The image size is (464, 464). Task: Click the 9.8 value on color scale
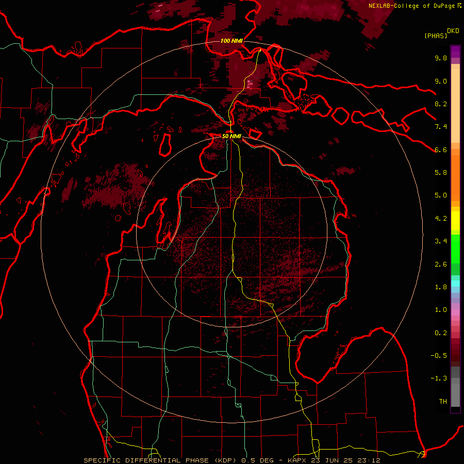pos(441,58)
